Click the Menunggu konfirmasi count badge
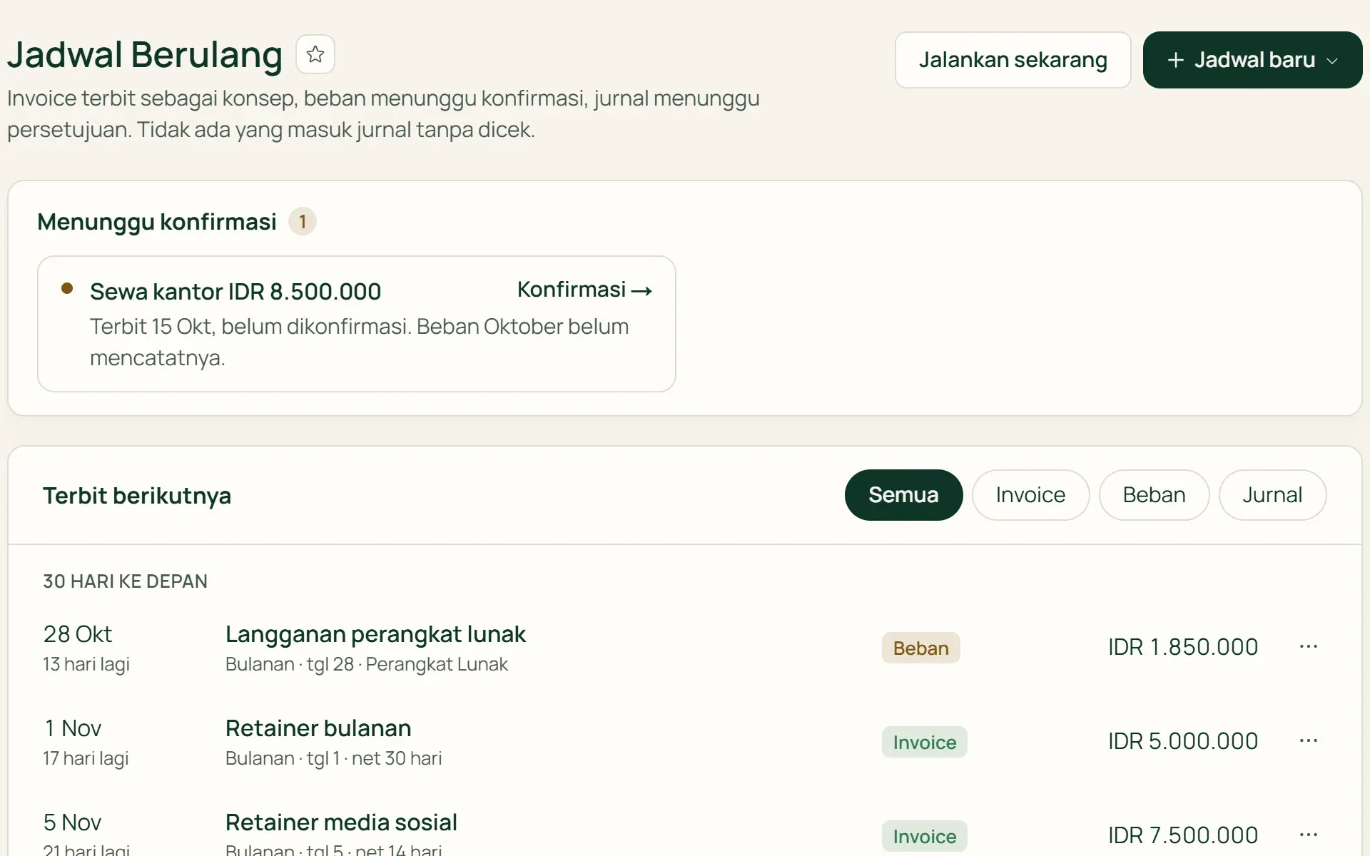This screenshot has width=1370, height=856. pyautogui.click(x=303, y=222)
